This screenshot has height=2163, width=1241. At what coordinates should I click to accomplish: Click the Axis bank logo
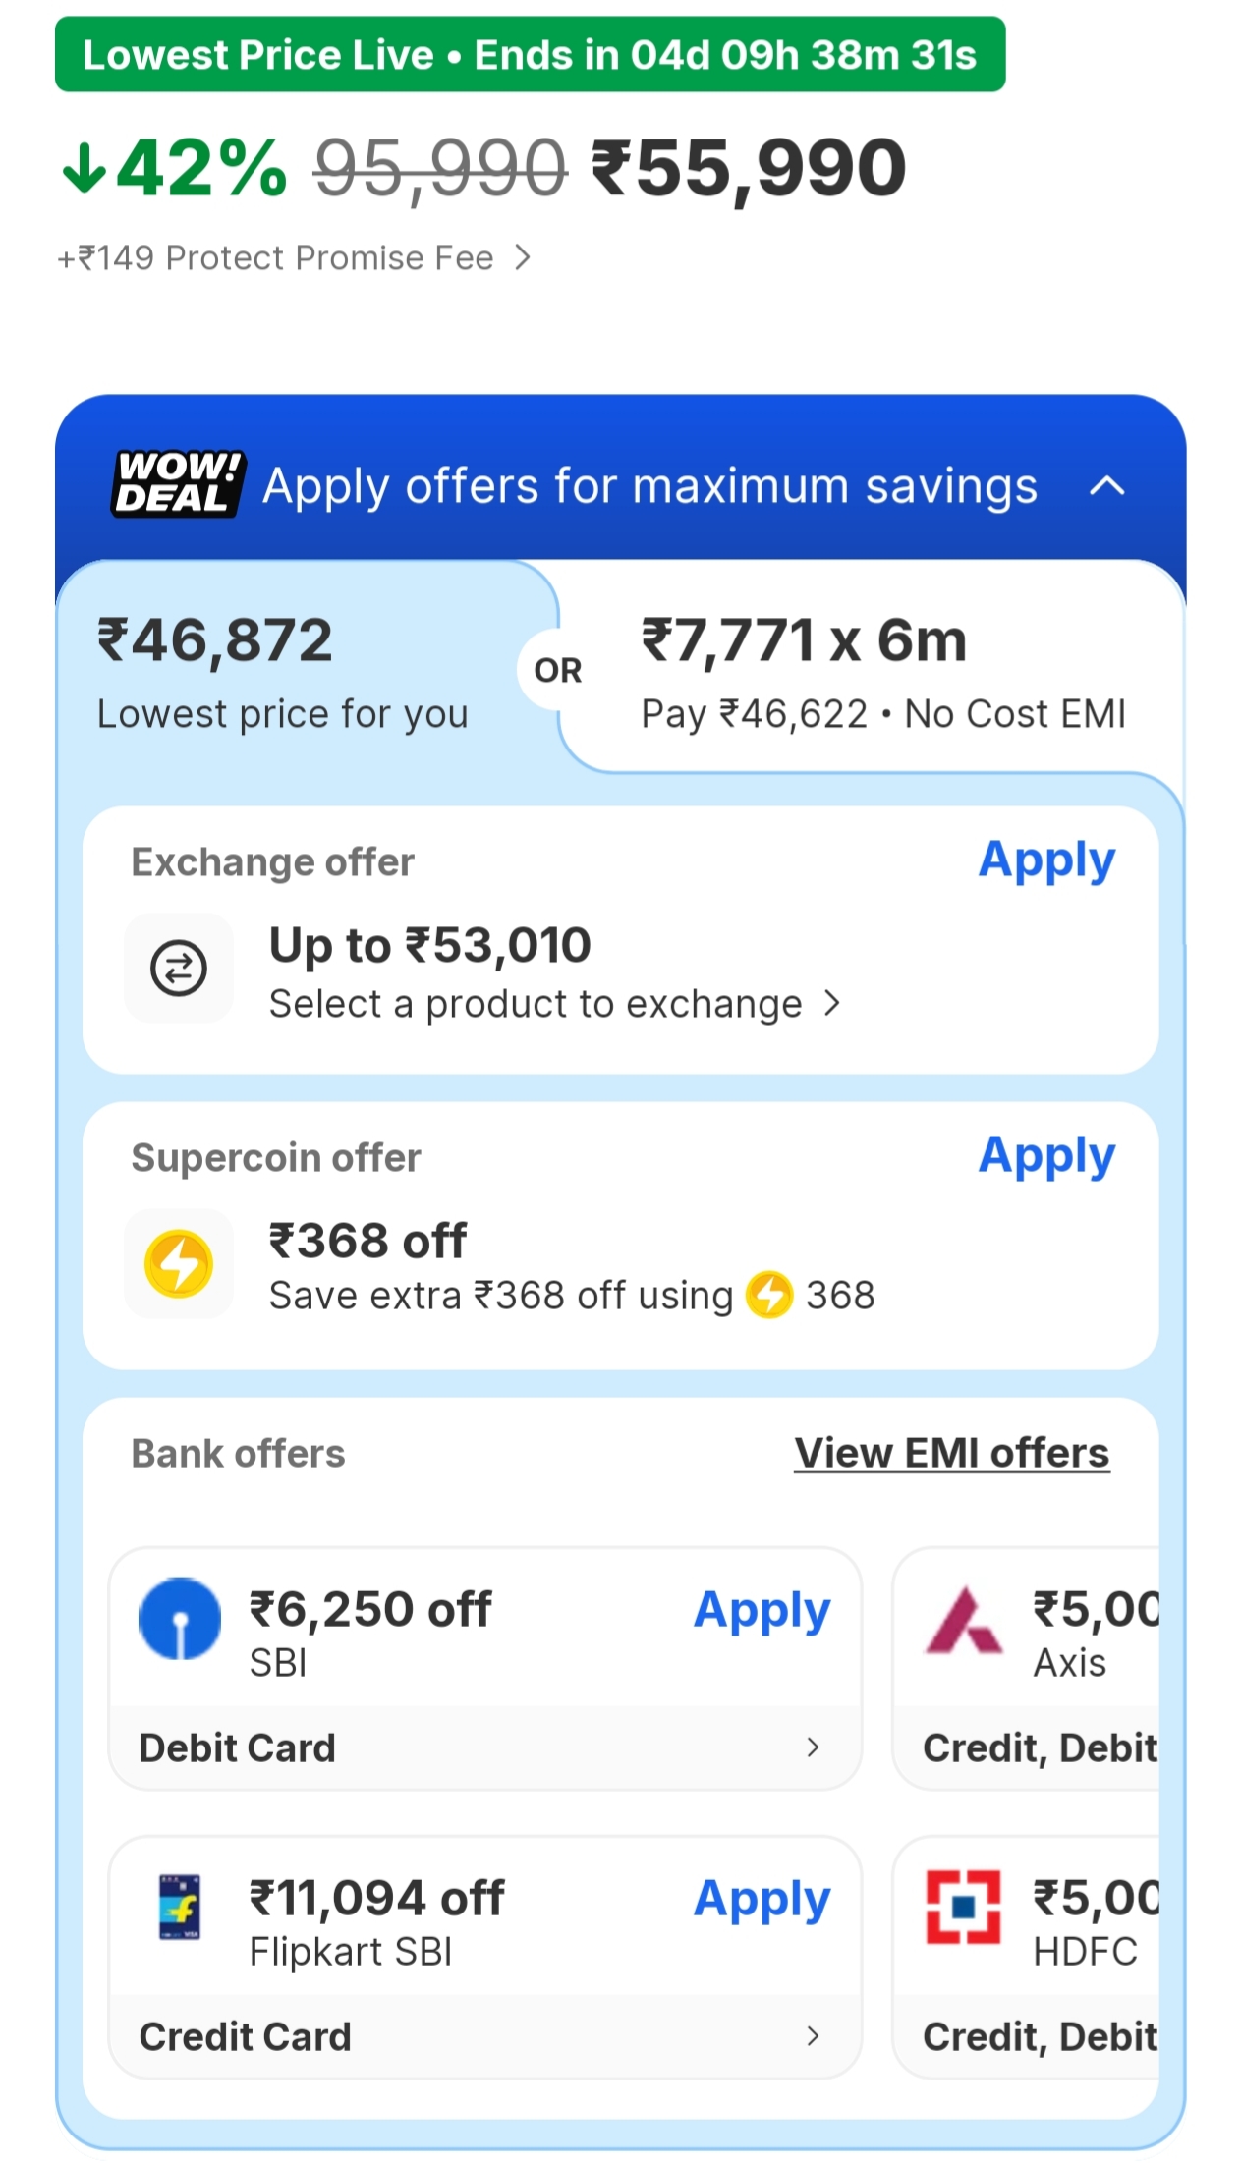[x=964, y=1621]
